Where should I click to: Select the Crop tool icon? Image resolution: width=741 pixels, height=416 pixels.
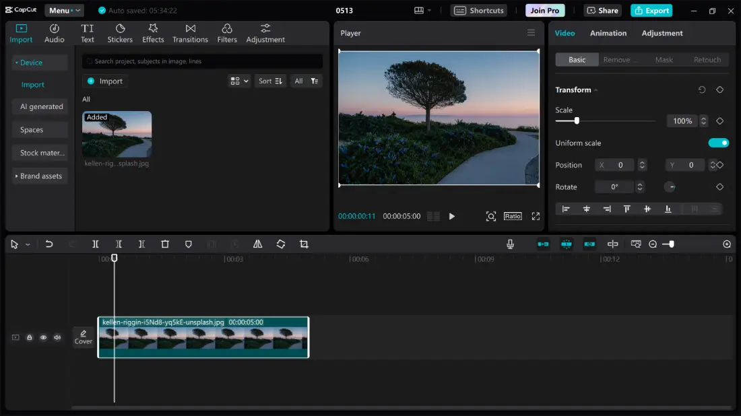click(304, 244)
